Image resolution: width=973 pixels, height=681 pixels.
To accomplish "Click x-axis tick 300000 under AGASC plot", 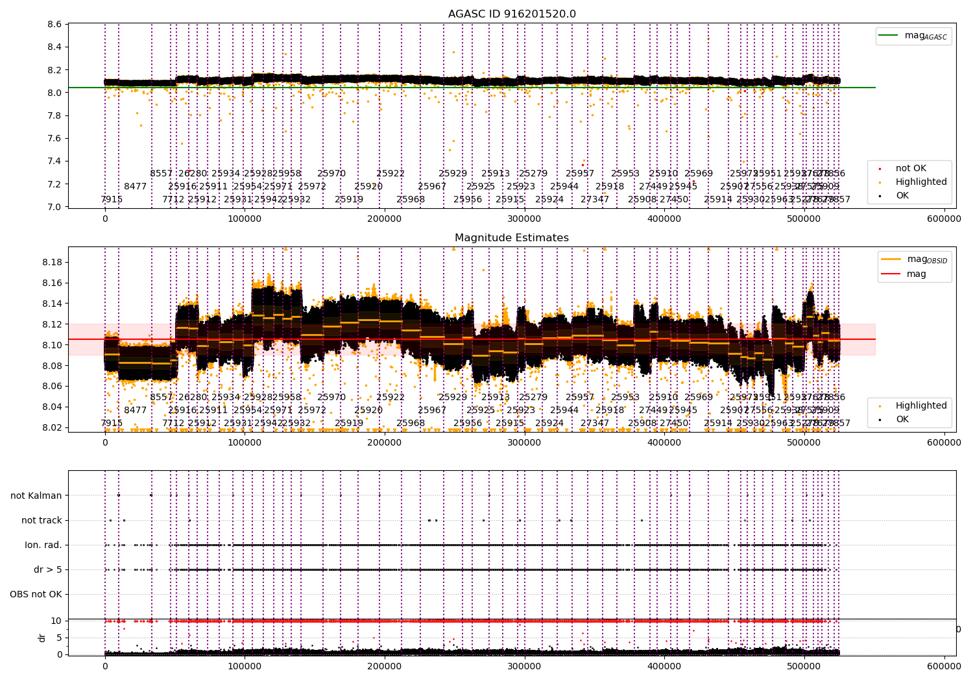I will click(x=524, y=219).
